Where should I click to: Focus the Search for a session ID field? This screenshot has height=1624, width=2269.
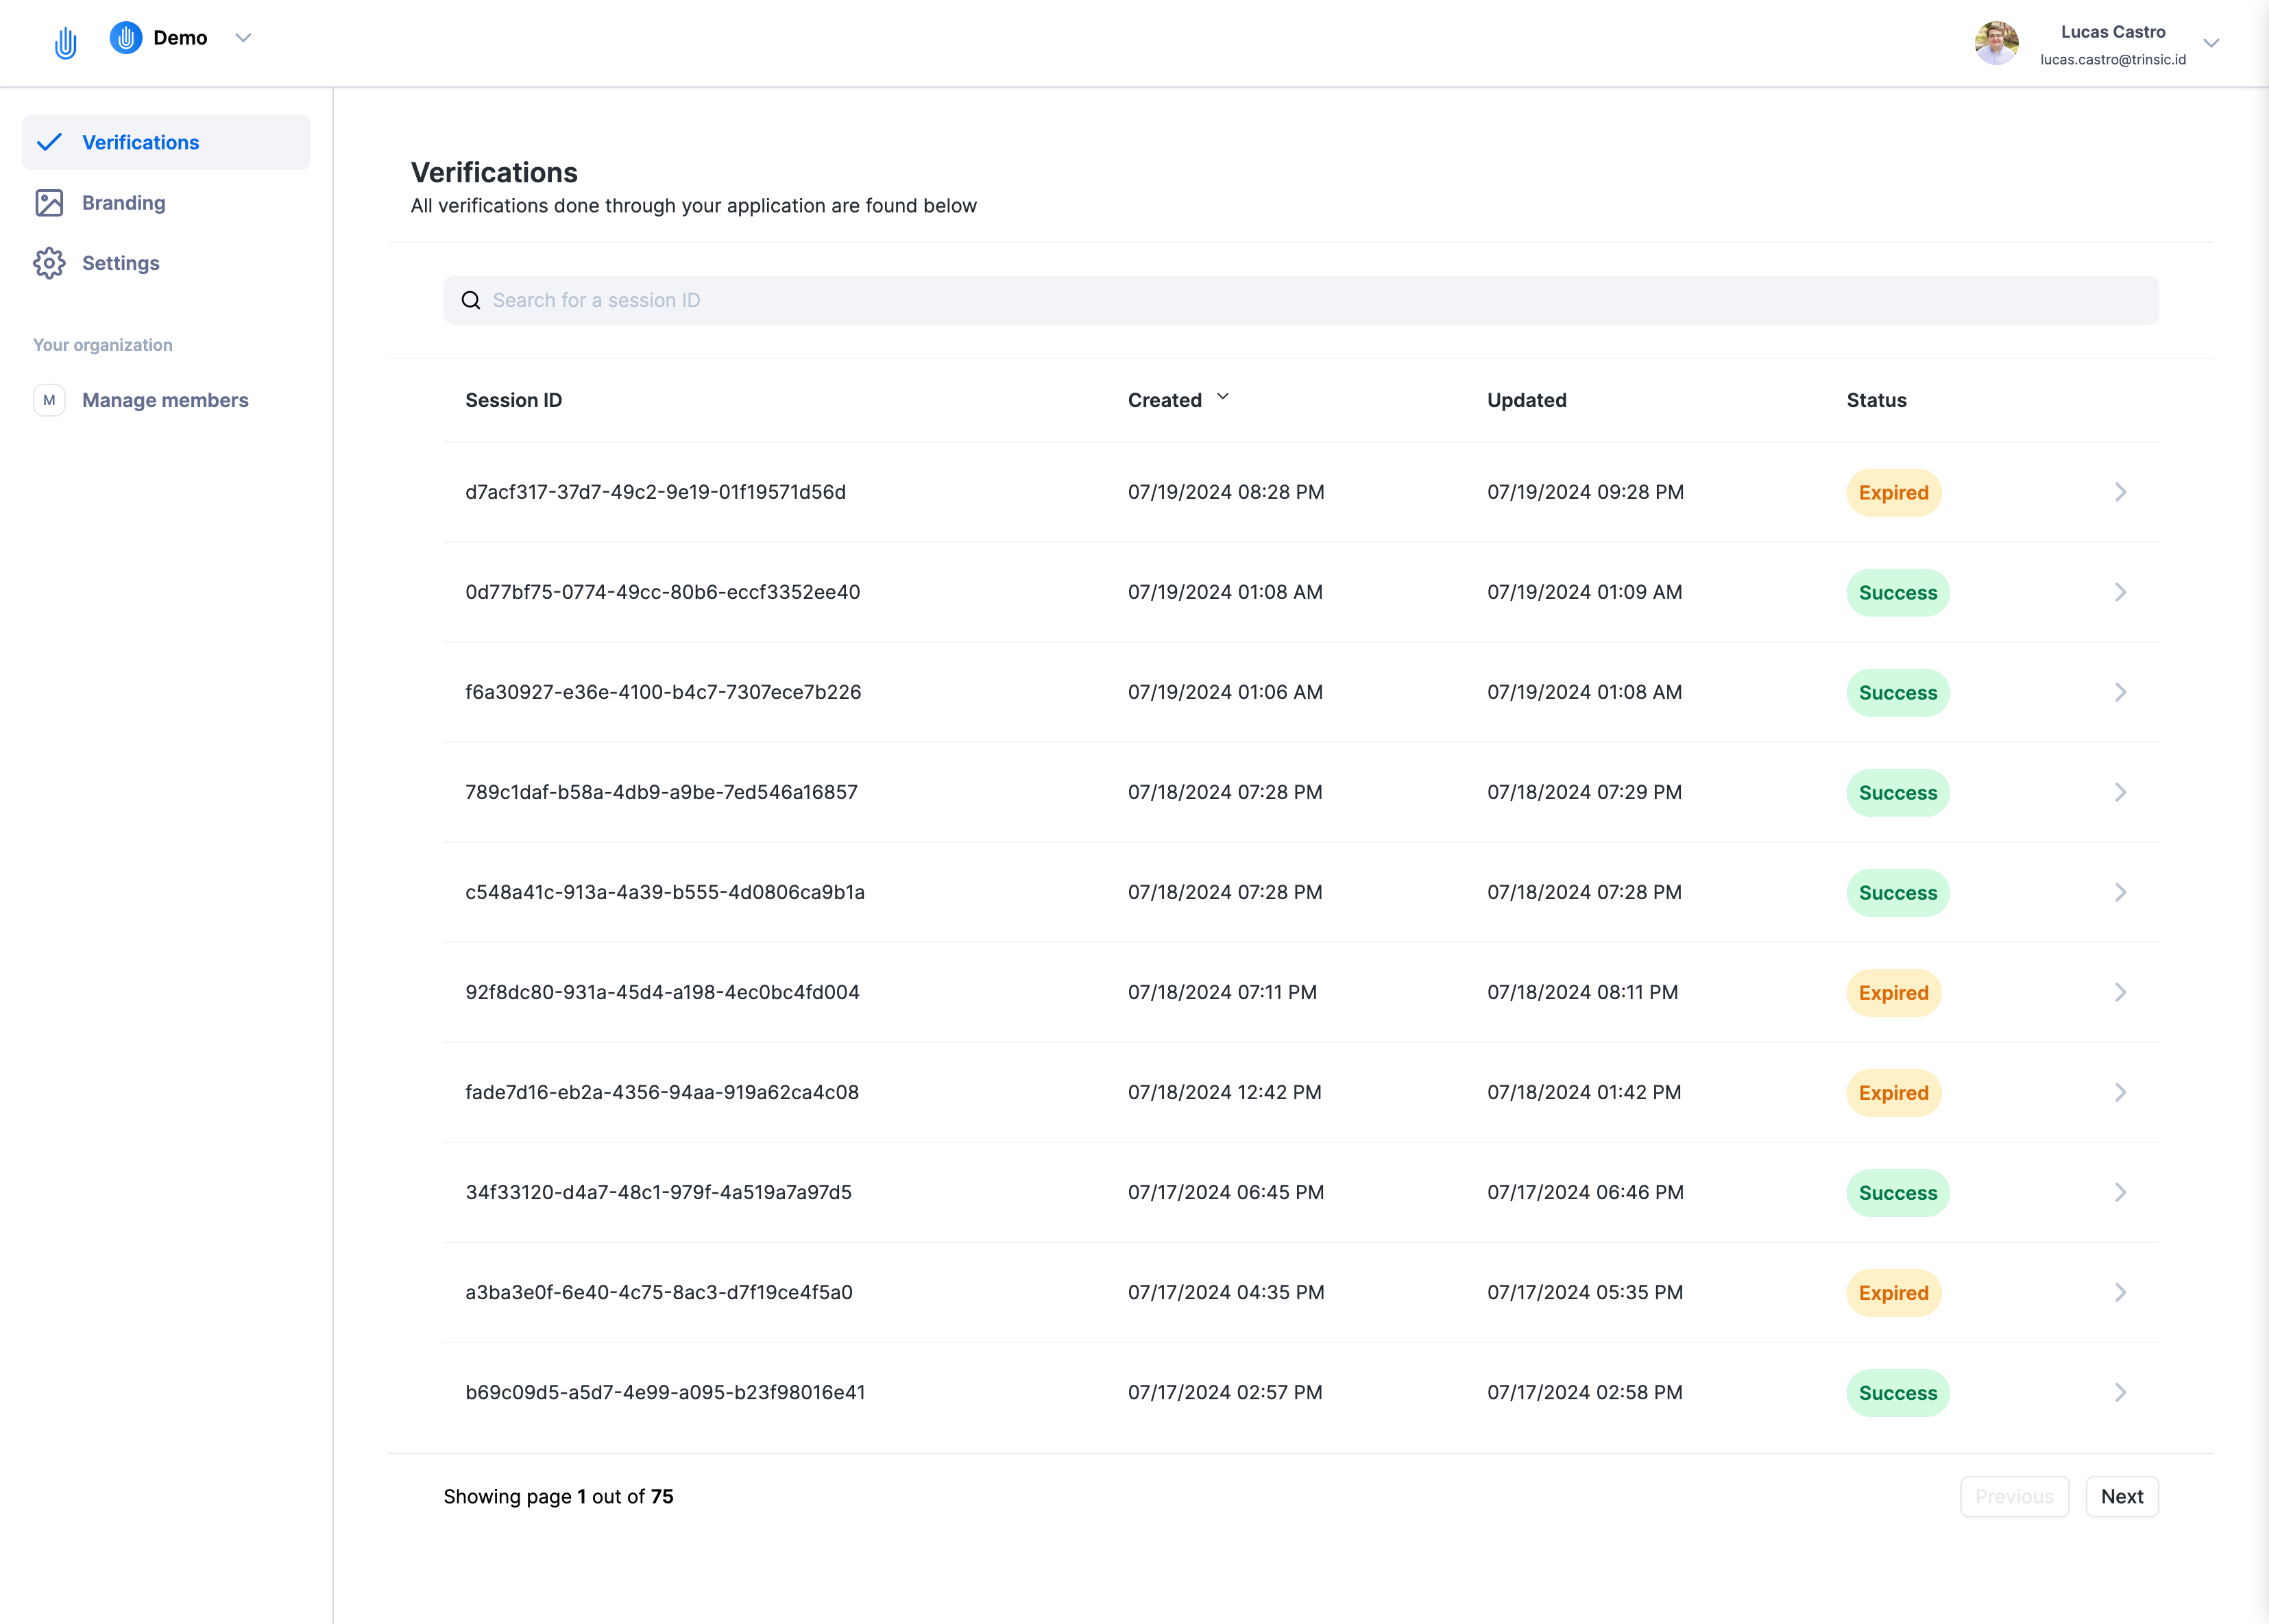(x=1300, y=300)
